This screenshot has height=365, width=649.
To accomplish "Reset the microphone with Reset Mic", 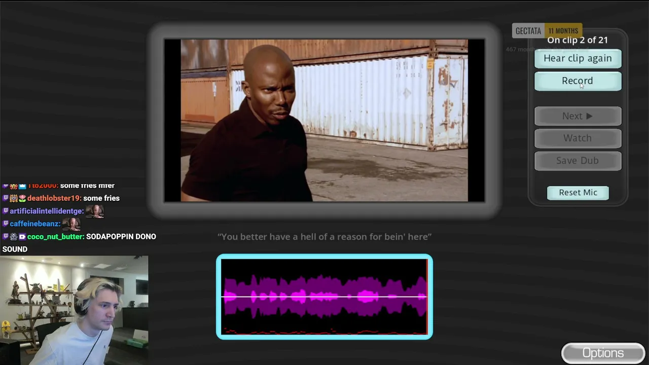I will tap(578, 193).
